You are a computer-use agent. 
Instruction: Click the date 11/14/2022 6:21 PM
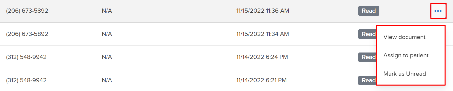[x=261, y=80]
